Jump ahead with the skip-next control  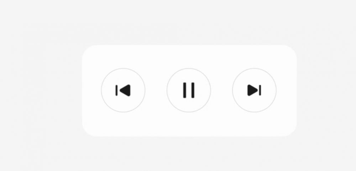[254, 90]
